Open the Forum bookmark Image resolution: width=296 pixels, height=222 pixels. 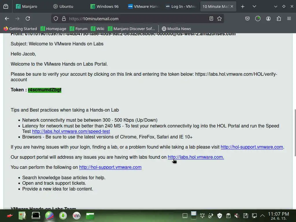(79, 29)
